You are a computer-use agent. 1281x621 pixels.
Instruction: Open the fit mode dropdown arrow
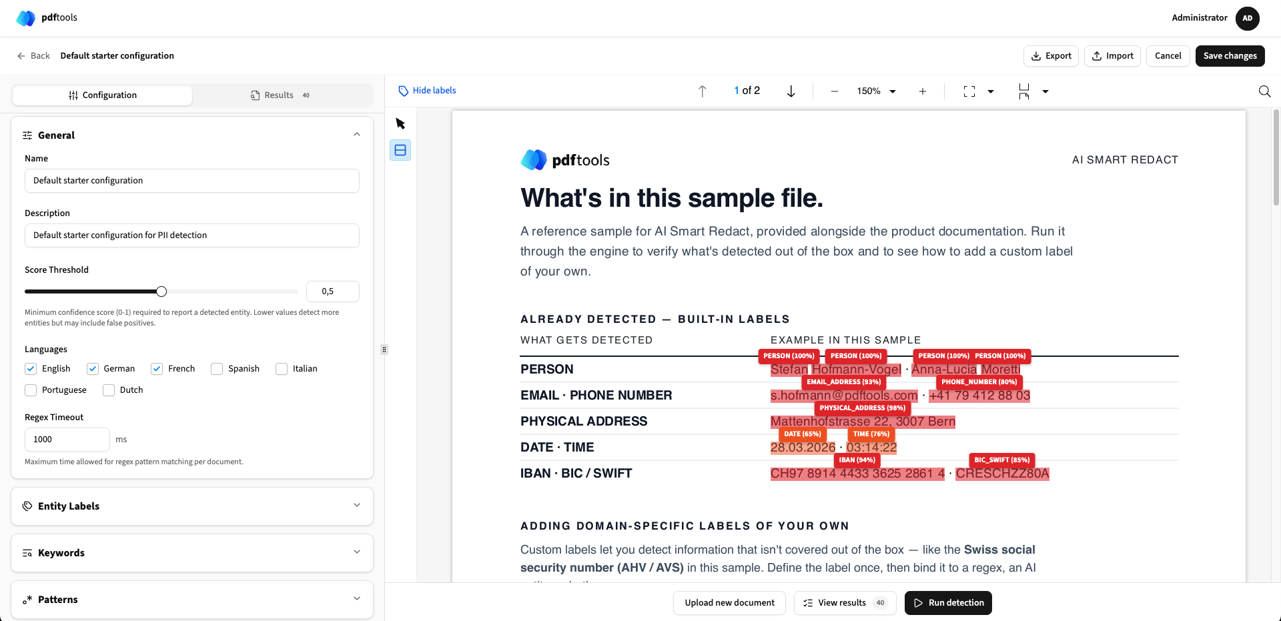[x=991, y=91]
